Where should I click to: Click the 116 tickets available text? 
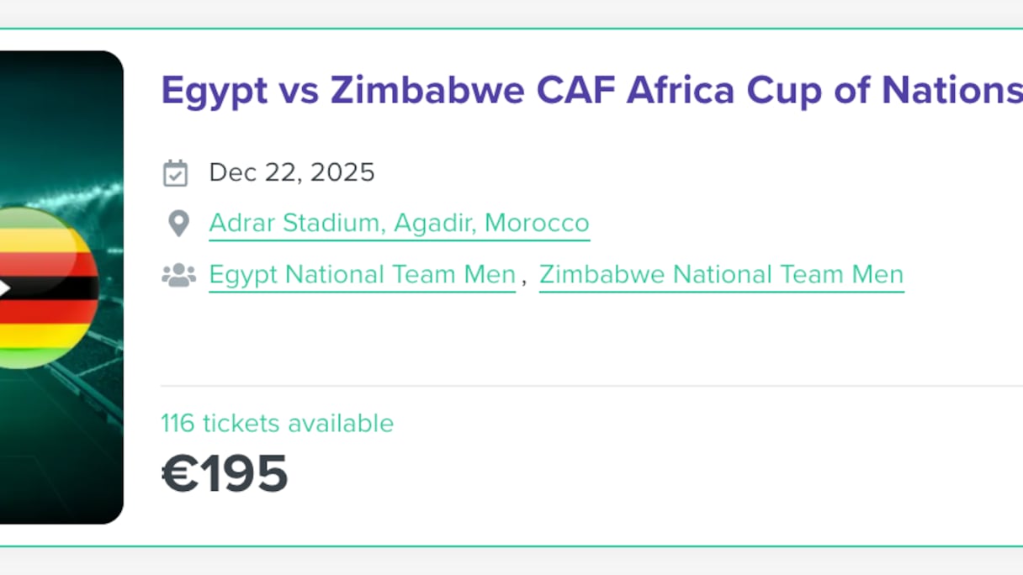(277, 423)
